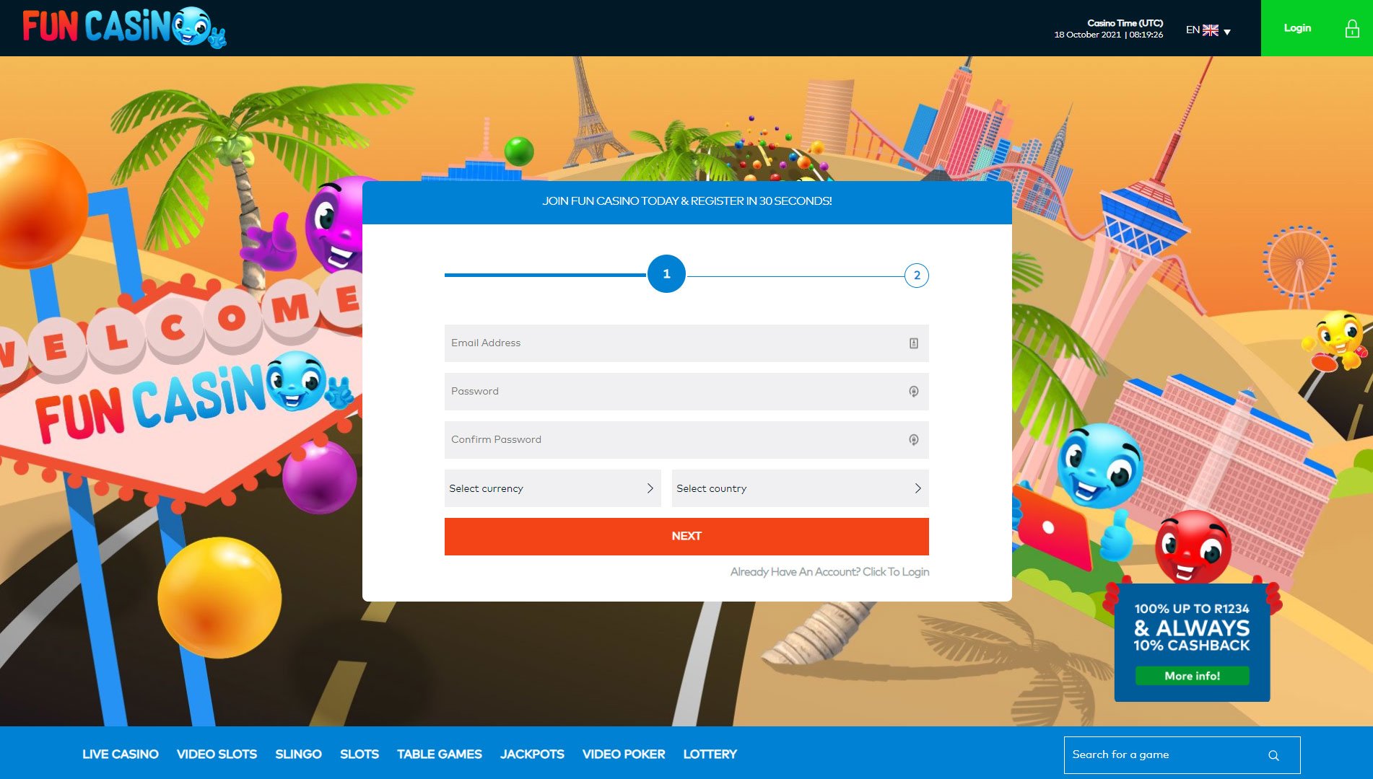The width and height of the screenshot is (1373, 779).
Task: Open the Select currency dropdown
Action: 553,488
